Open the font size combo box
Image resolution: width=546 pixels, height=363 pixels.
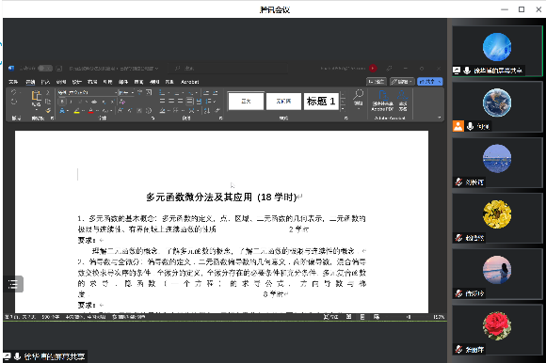pos(126,92)
